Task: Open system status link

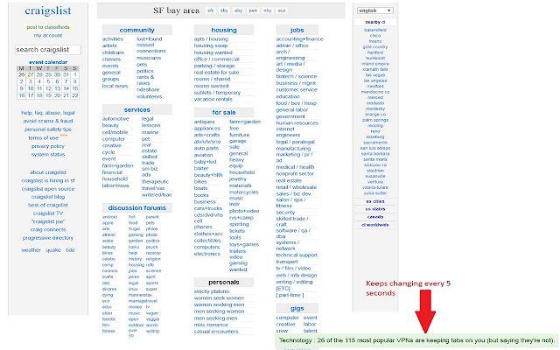Action: click(x=48, y=155)
